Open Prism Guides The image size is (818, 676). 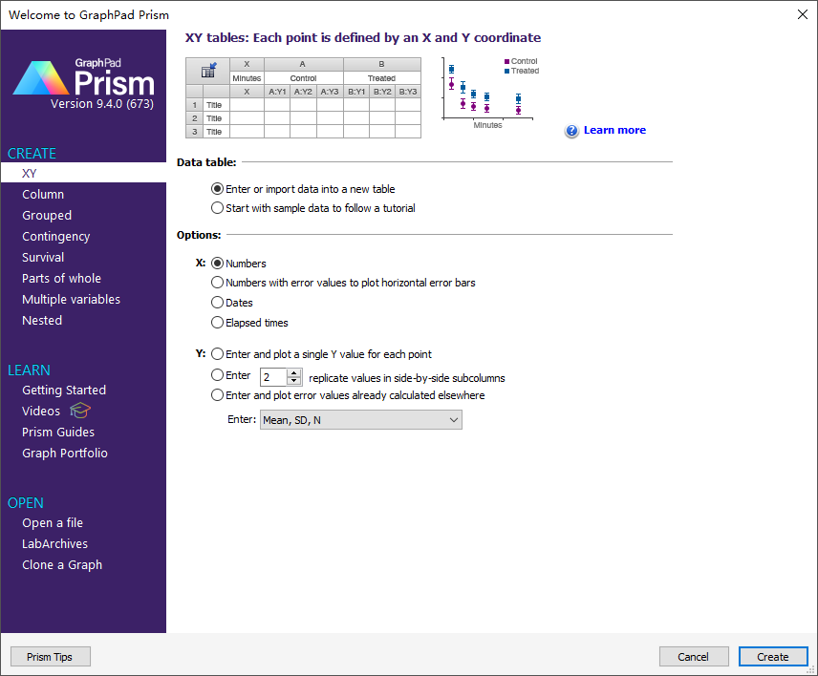click(58, 433)
